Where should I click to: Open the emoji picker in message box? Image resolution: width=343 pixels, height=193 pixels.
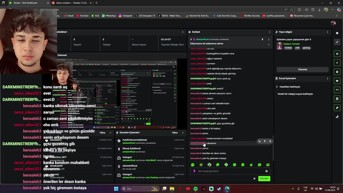tap(266, 171)
